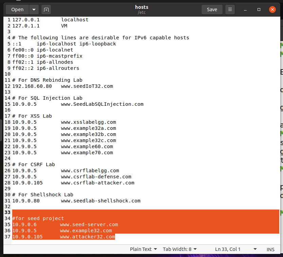The height and width of the screenshot is (257, 283).
Task: Open the Tab Width dropdown
Action: [179, 249]
